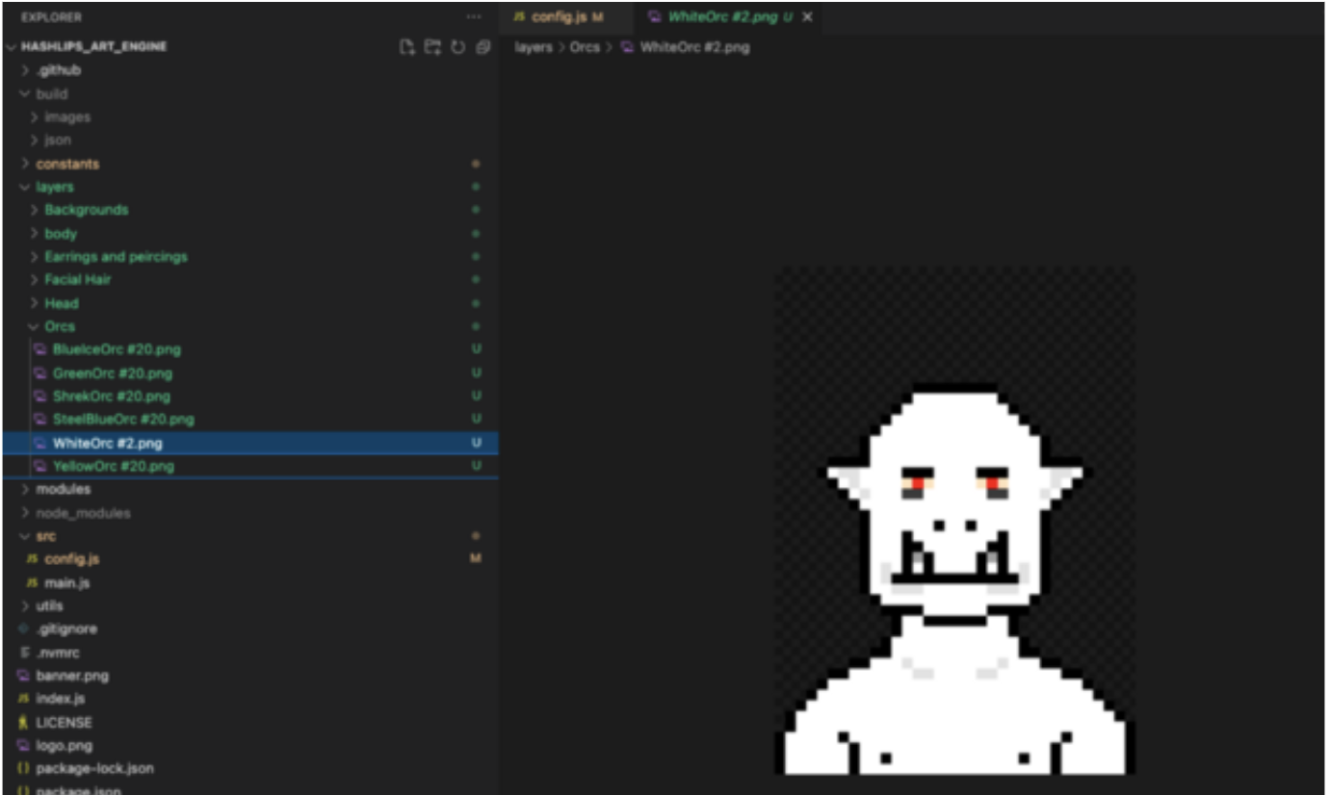Click the JS icon on config.js tab
This screenshot has height=795, width=1331.
coord(520,17)
